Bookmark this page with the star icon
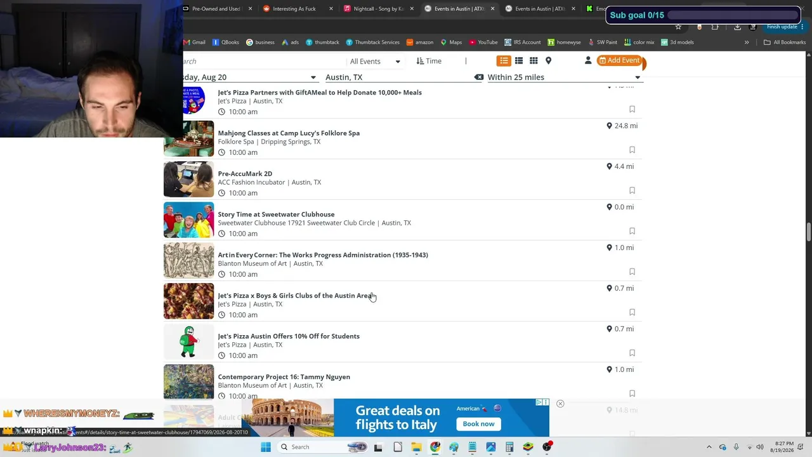The height and width of the screenshot is (457, 812). pos(678,27)
